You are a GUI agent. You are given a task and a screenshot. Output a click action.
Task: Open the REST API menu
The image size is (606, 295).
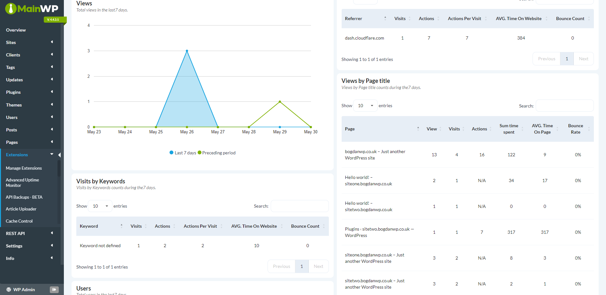30,233
